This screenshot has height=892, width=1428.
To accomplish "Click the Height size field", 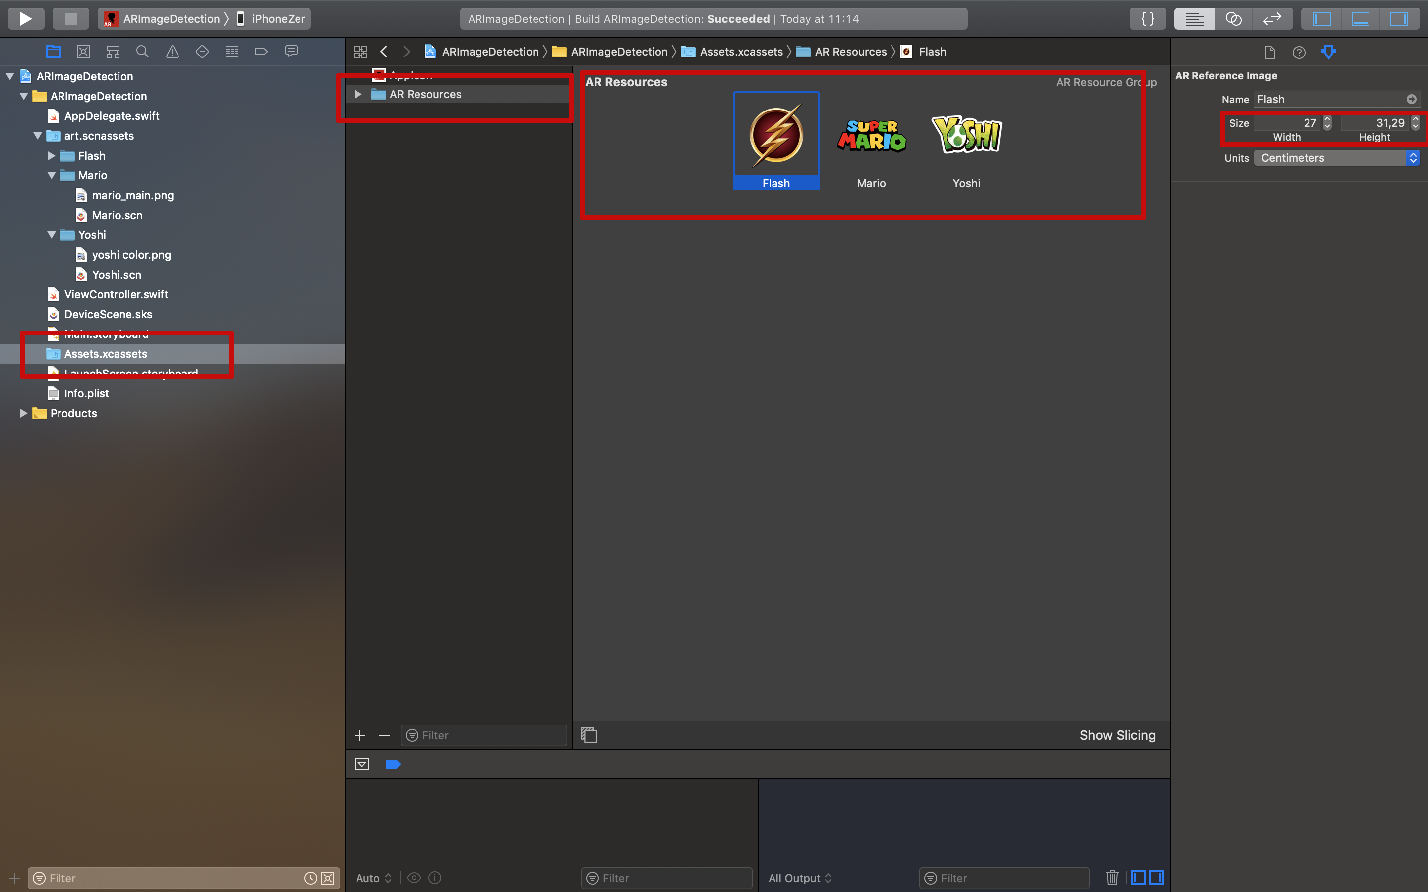I will pyautogui.click(x=1374, y=123).
